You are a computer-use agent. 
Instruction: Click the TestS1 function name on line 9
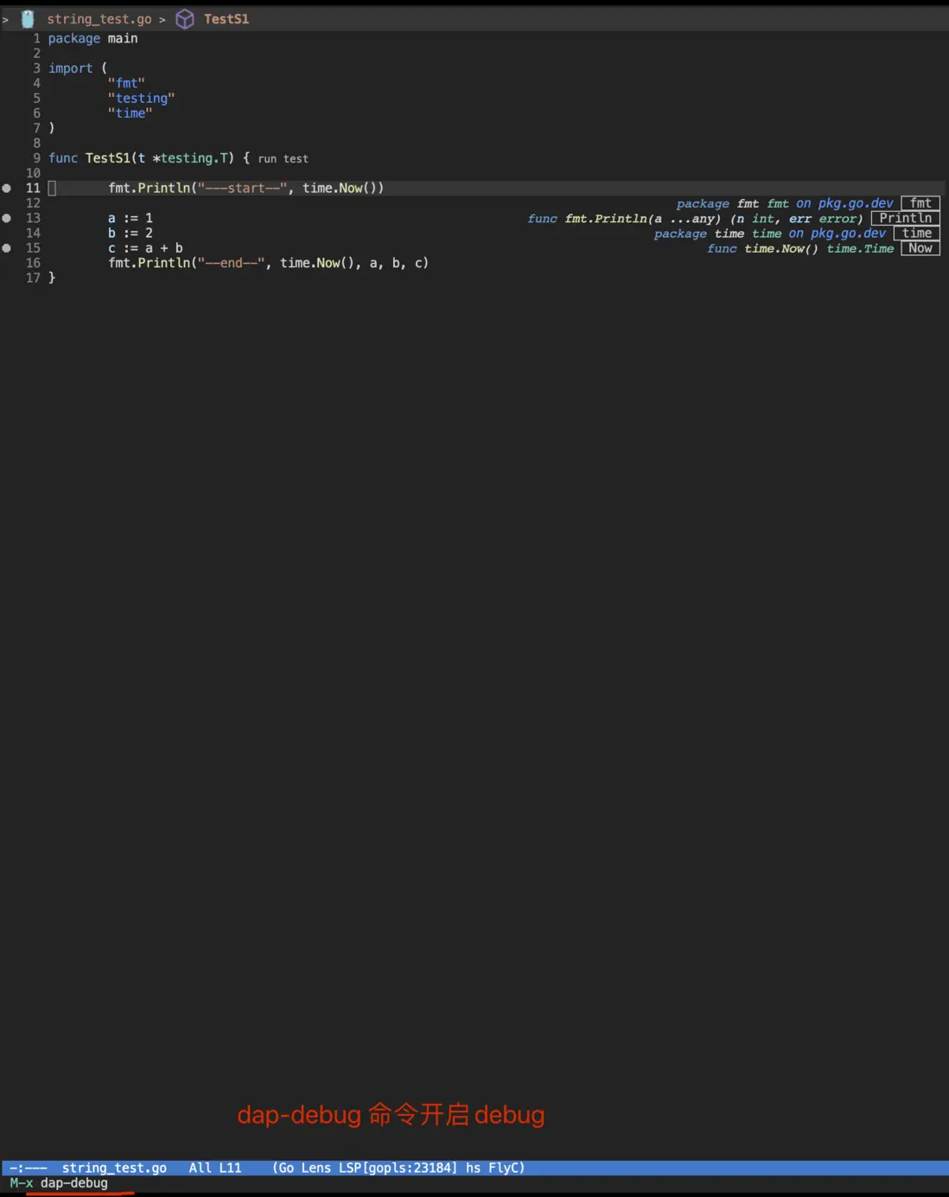coord(107,158)
